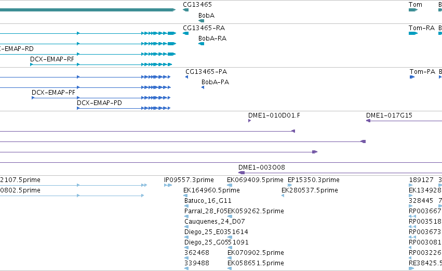Viewport: 442px width, 271px height.
Task: Select the EK164960.5prime EST label
Action: (211, 190)
